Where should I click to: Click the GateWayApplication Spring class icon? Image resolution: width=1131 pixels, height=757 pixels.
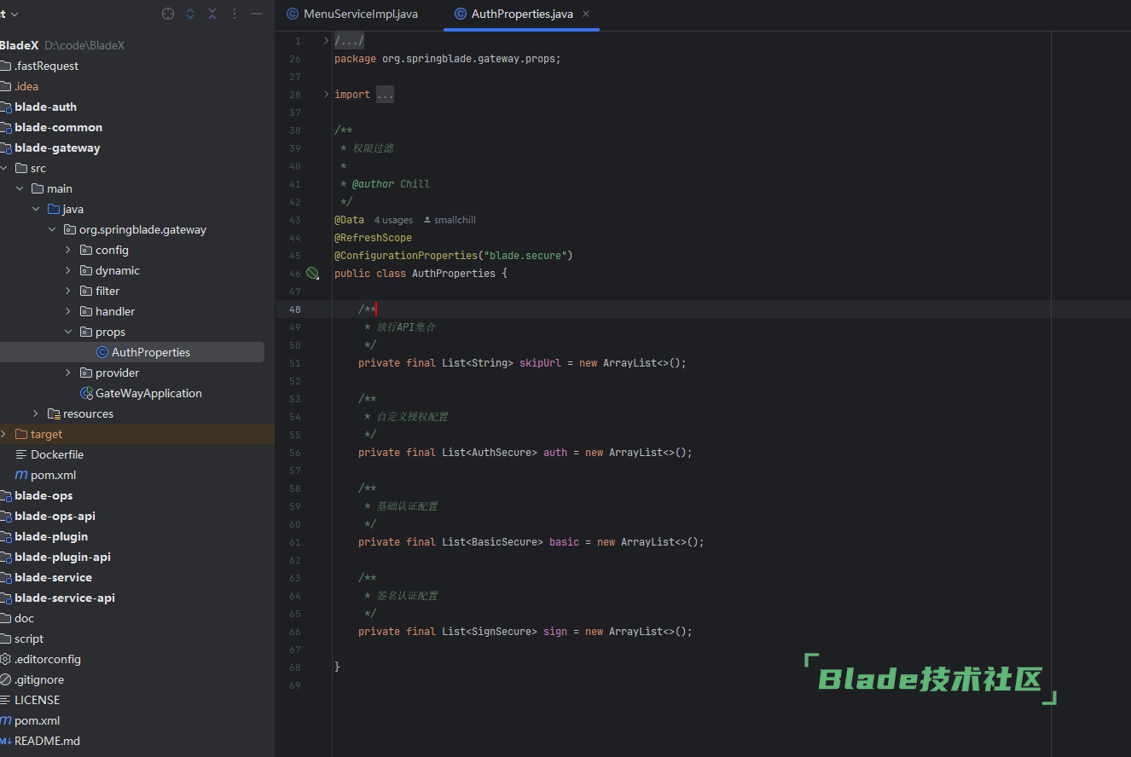click(x=86, y=393)
